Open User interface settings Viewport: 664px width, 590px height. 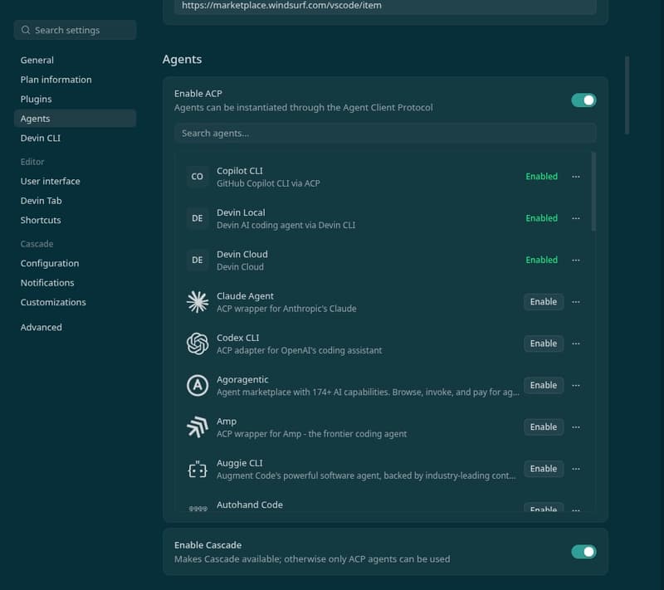coord(75,181)
